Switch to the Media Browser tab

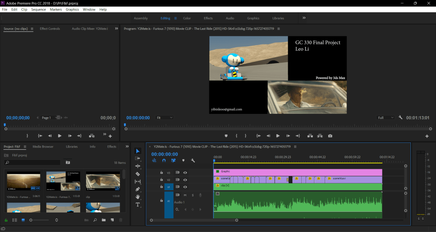(43, 147)
